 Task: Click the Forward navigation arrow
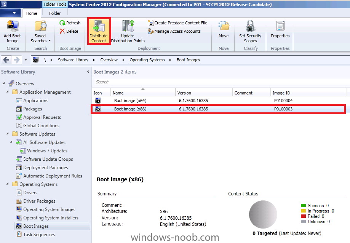17,60
